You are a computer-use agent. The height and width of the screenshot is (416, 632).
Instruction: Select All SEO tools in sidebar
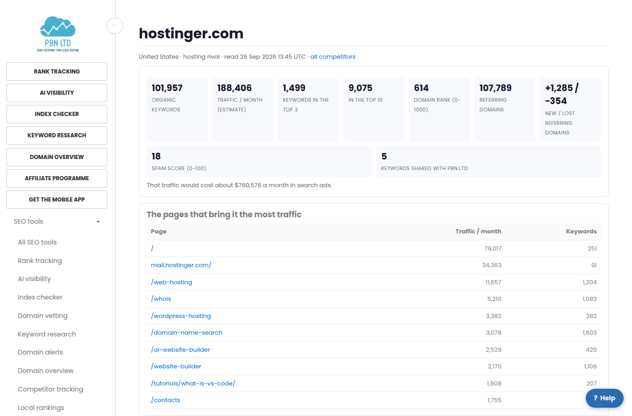[37, 242]
